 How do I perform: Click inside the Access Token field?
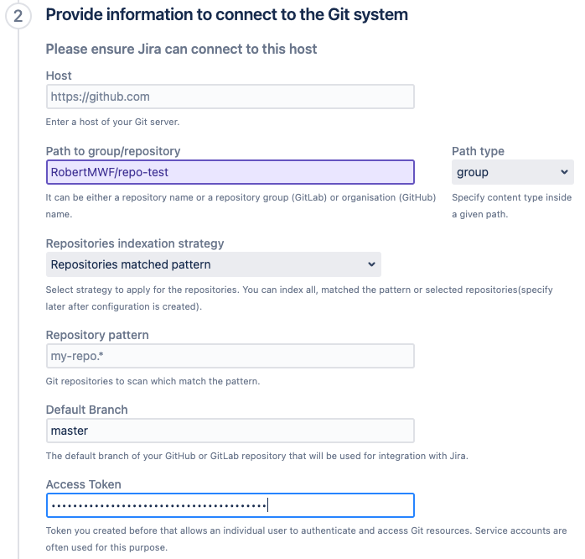[230, 505]
